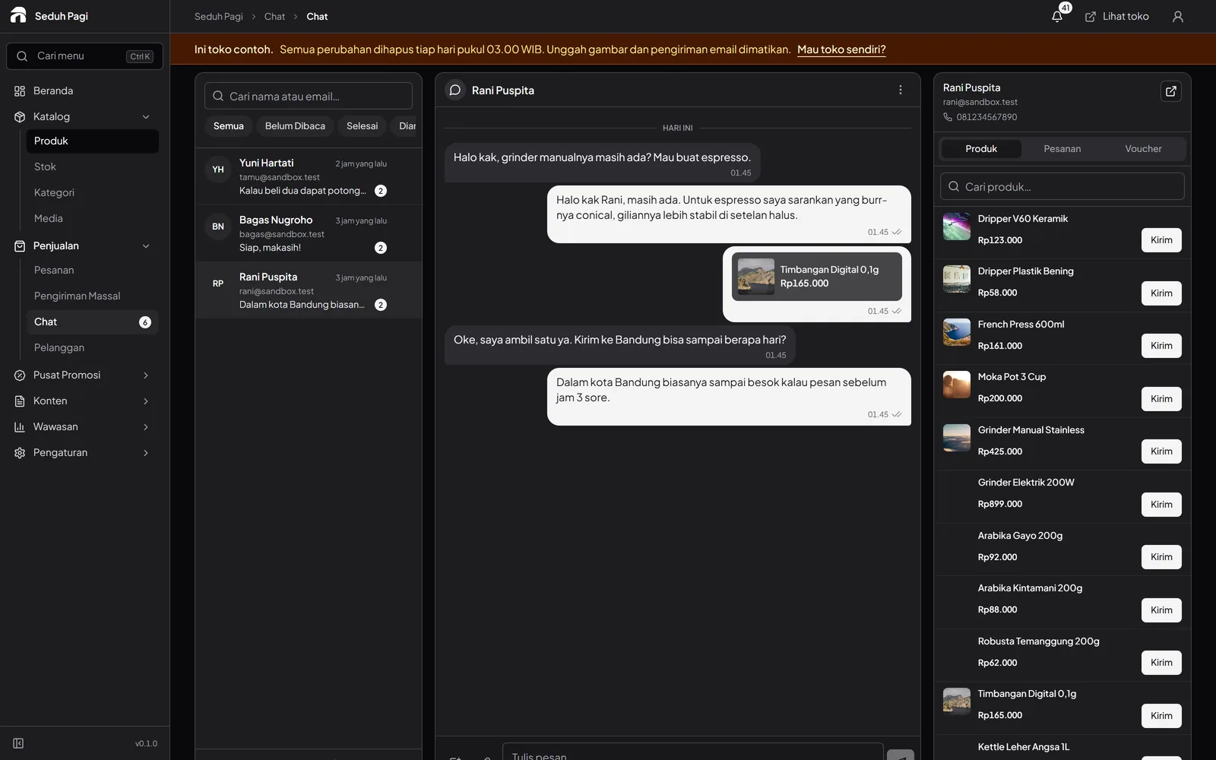This screenshot has height=760, width=1216.
Task: Click the Pusat Promosi icon
Action: [20, 375]
